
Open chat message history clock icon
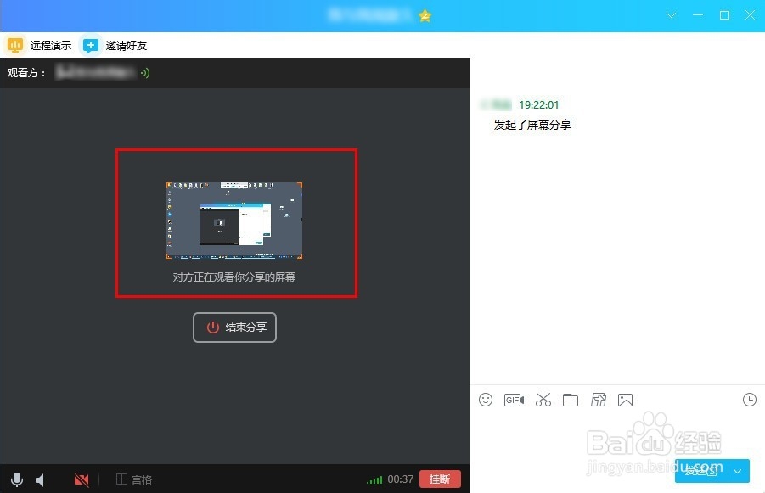point(749,399)
